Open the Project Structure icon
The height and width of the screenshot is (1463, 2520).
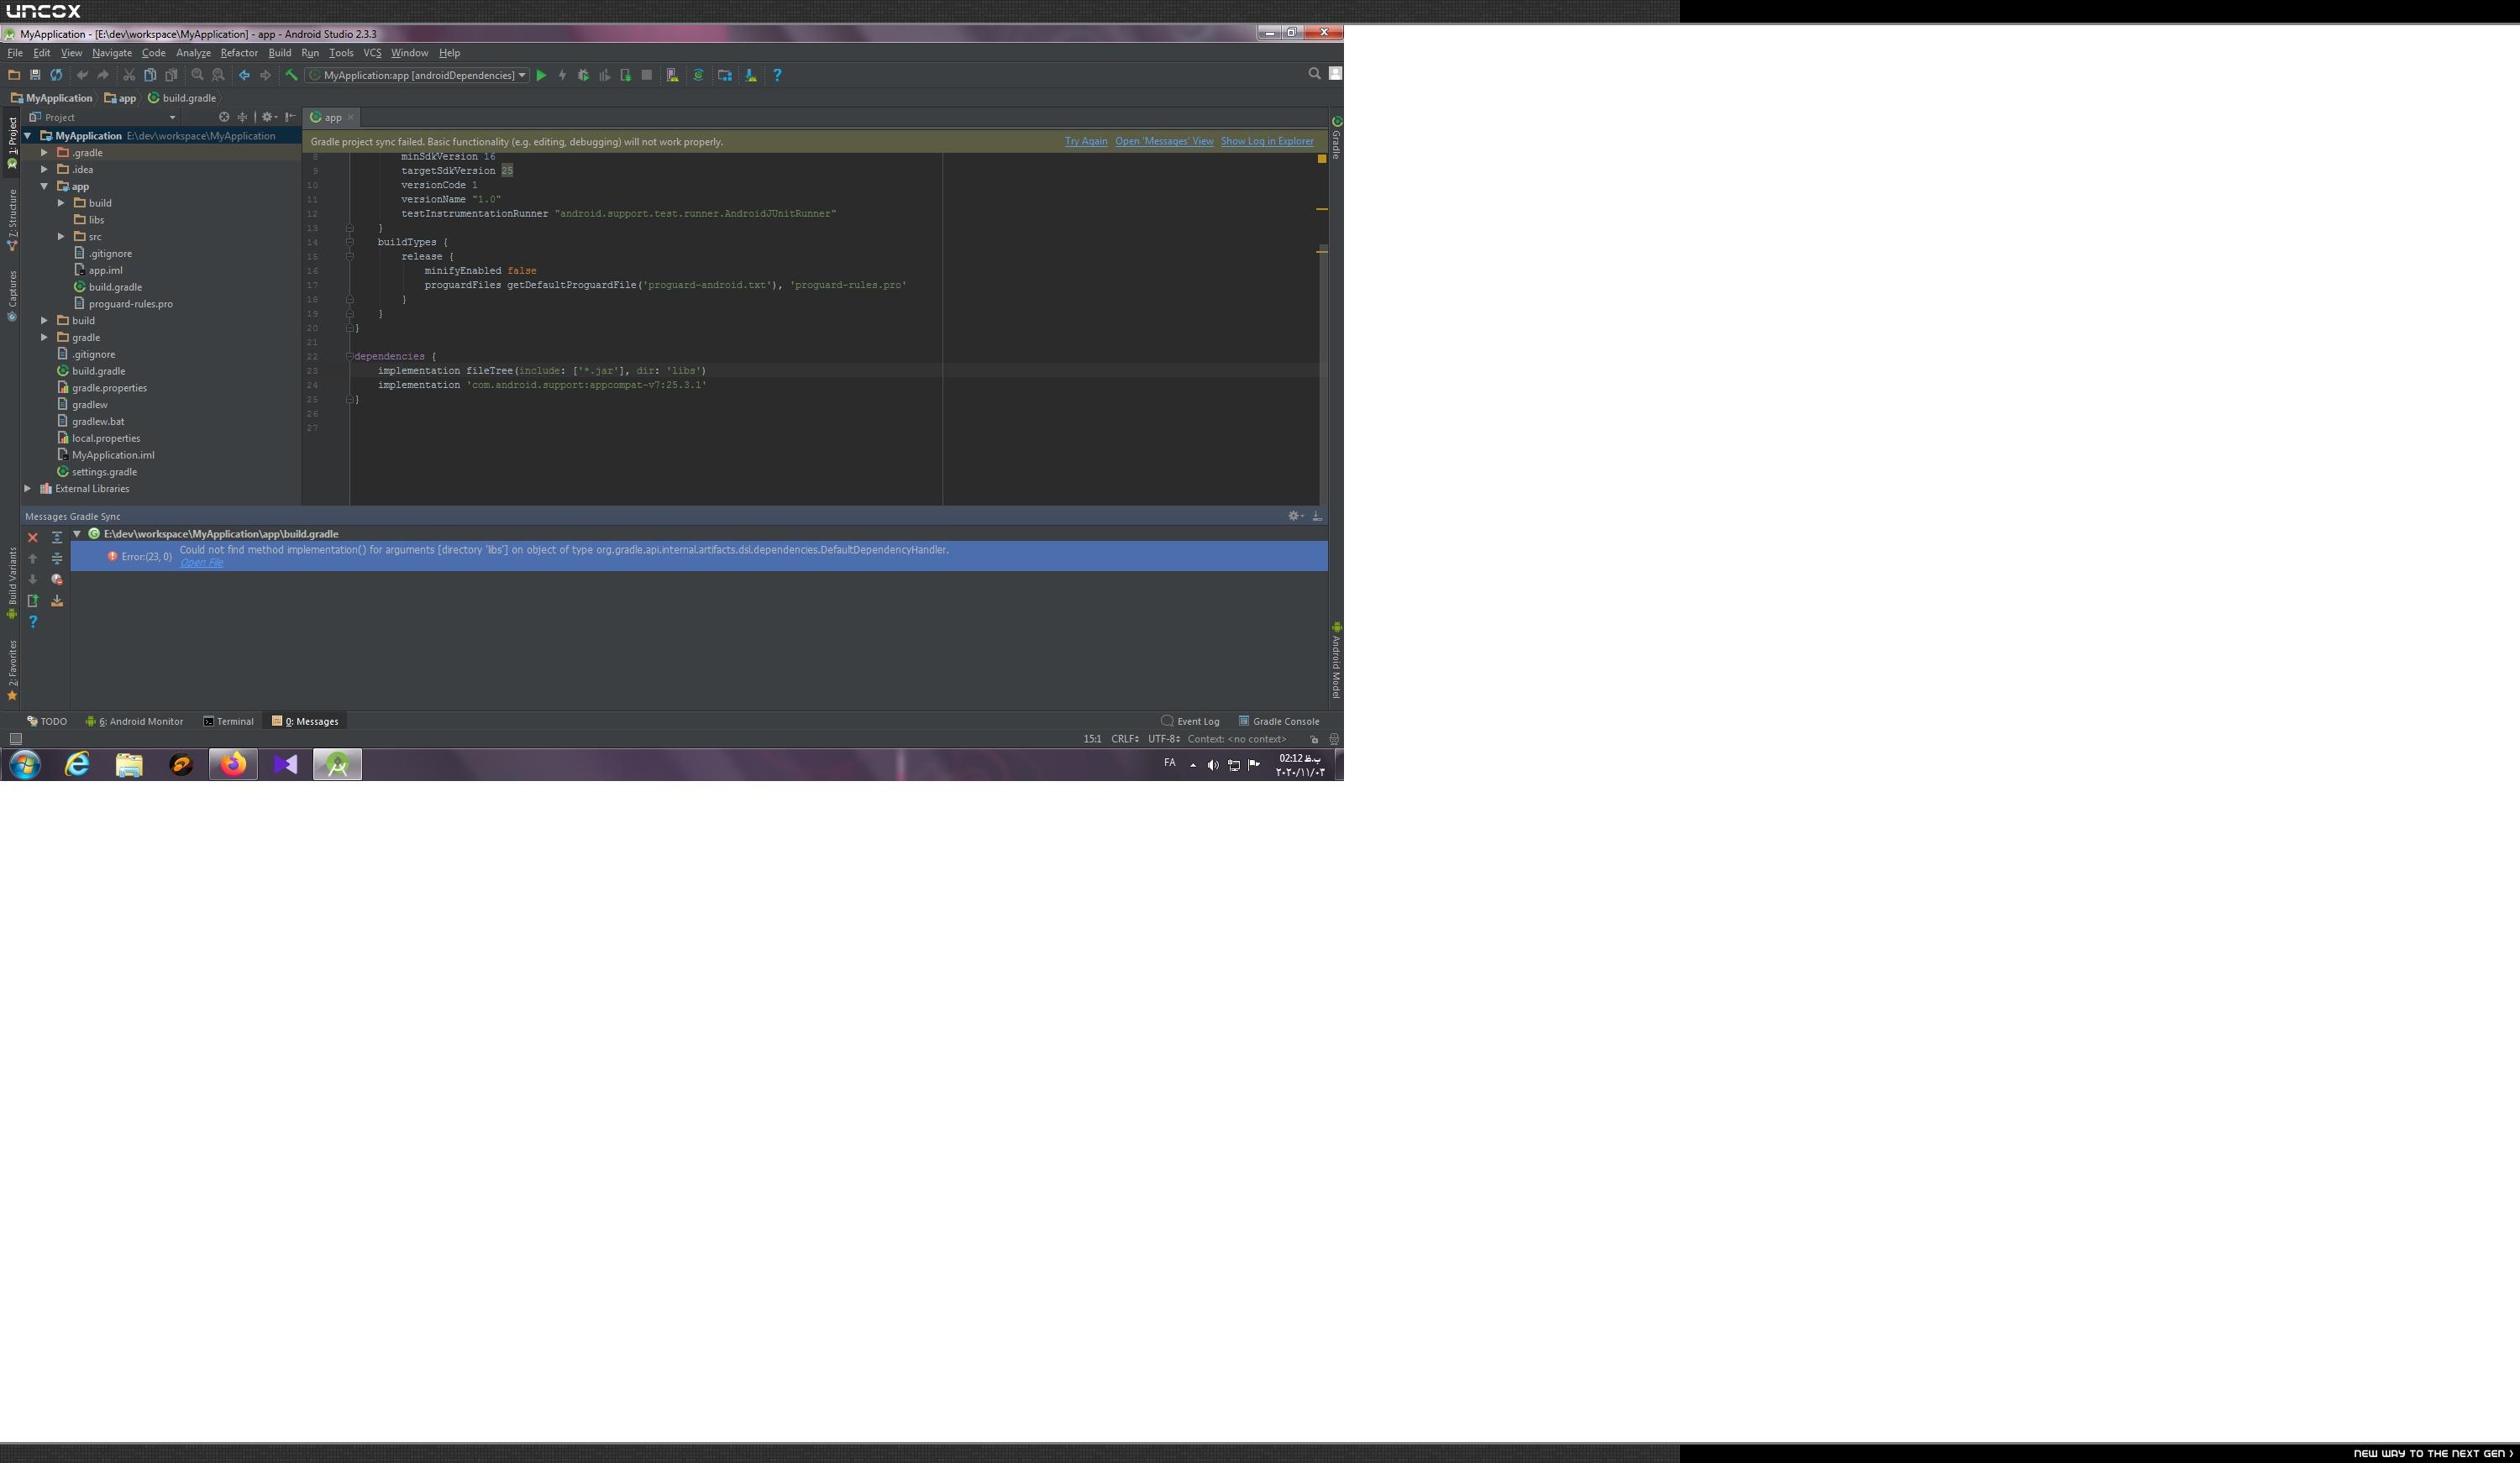click(x=725, y=75)
